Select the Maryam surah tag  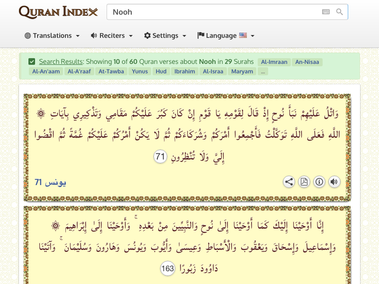point(242,71)
